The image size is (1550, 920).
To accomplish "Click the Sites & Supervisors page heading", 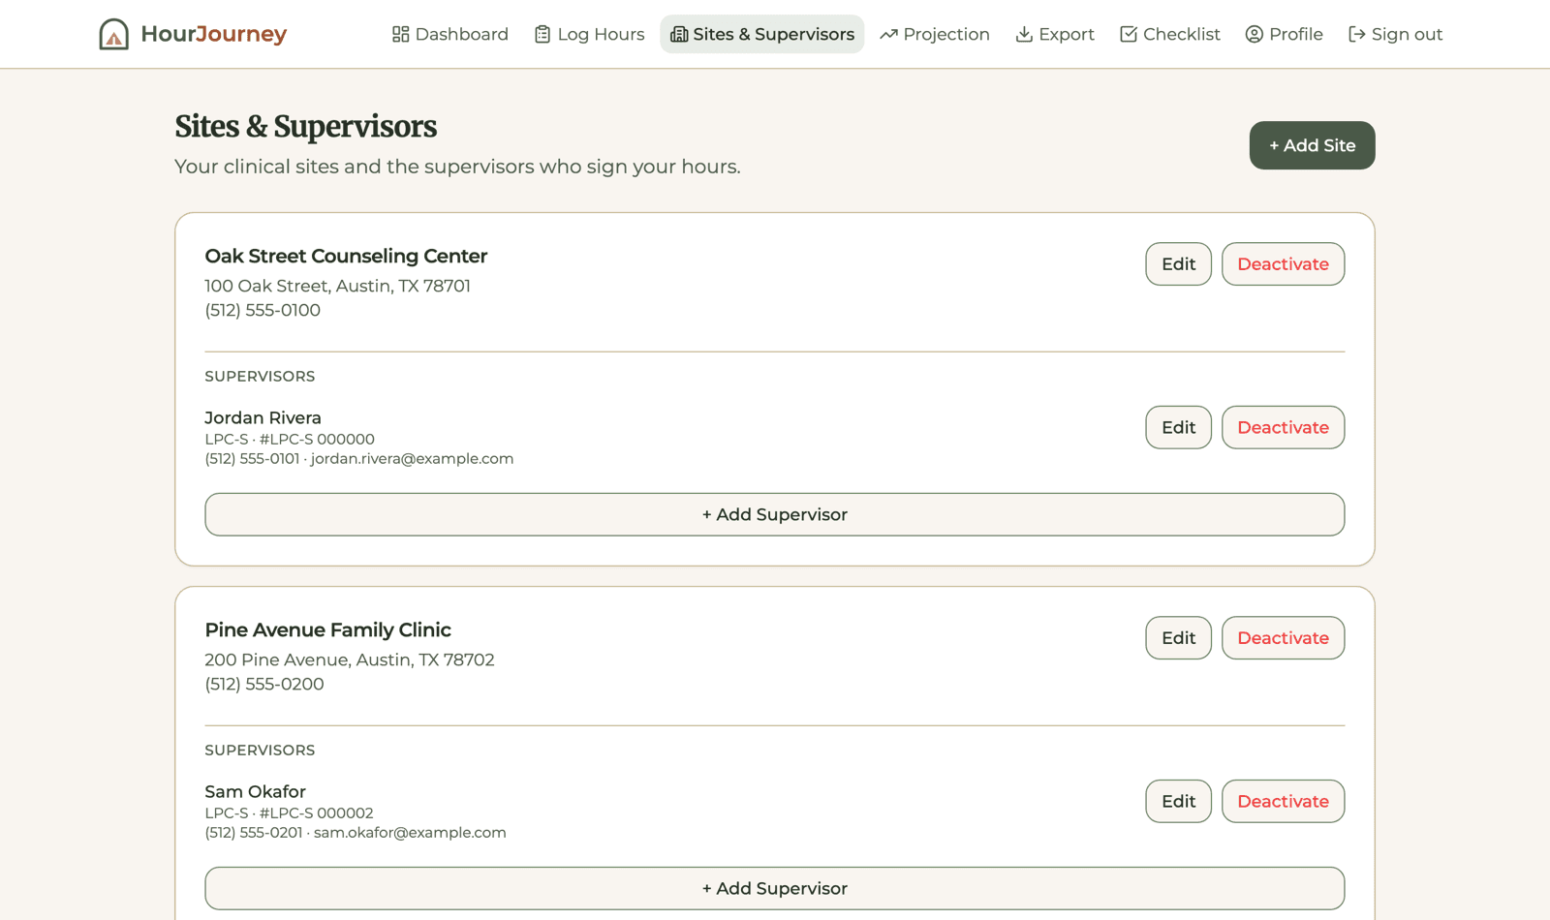I will (305, 127).
